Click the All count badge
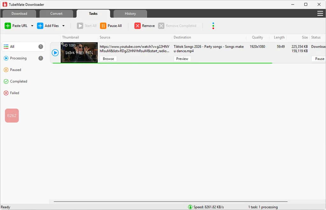 coord(41,47)
